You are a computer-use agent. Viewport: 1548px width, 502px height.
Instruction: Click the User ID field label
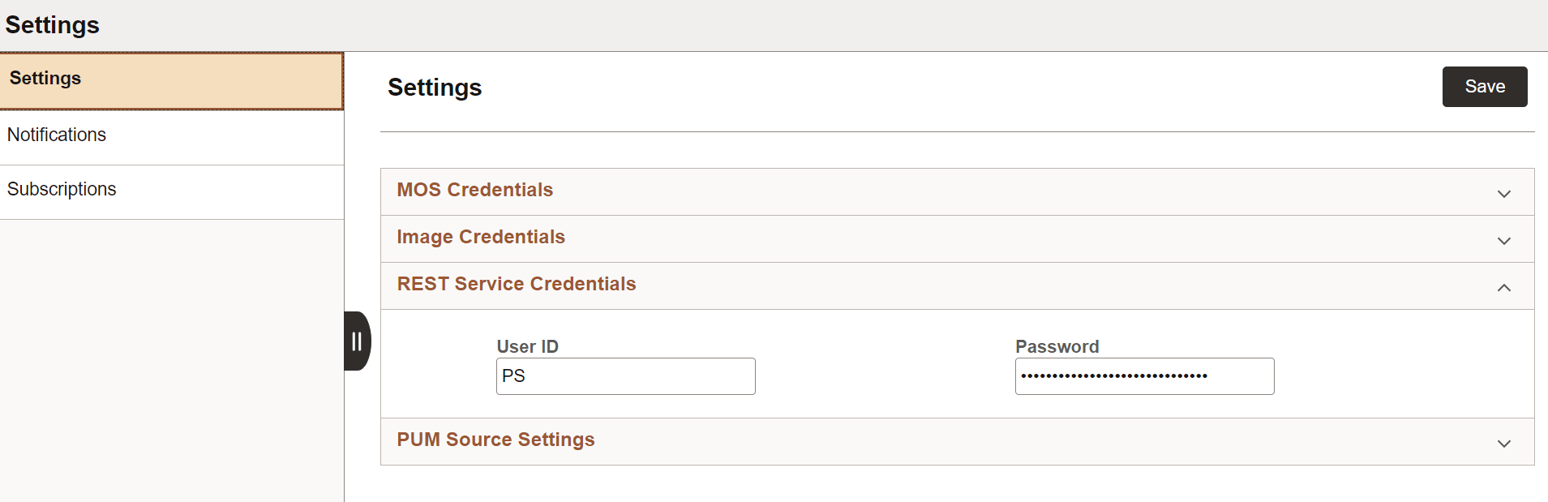pos(527,346)
